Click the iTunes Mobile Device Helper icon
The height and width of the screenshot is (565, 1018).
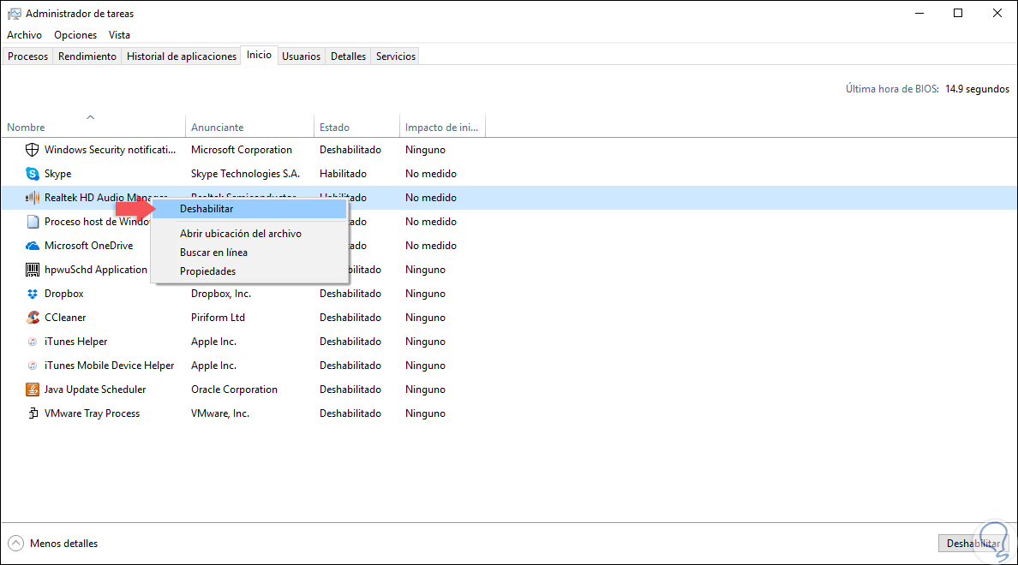(x=32, y=366)
